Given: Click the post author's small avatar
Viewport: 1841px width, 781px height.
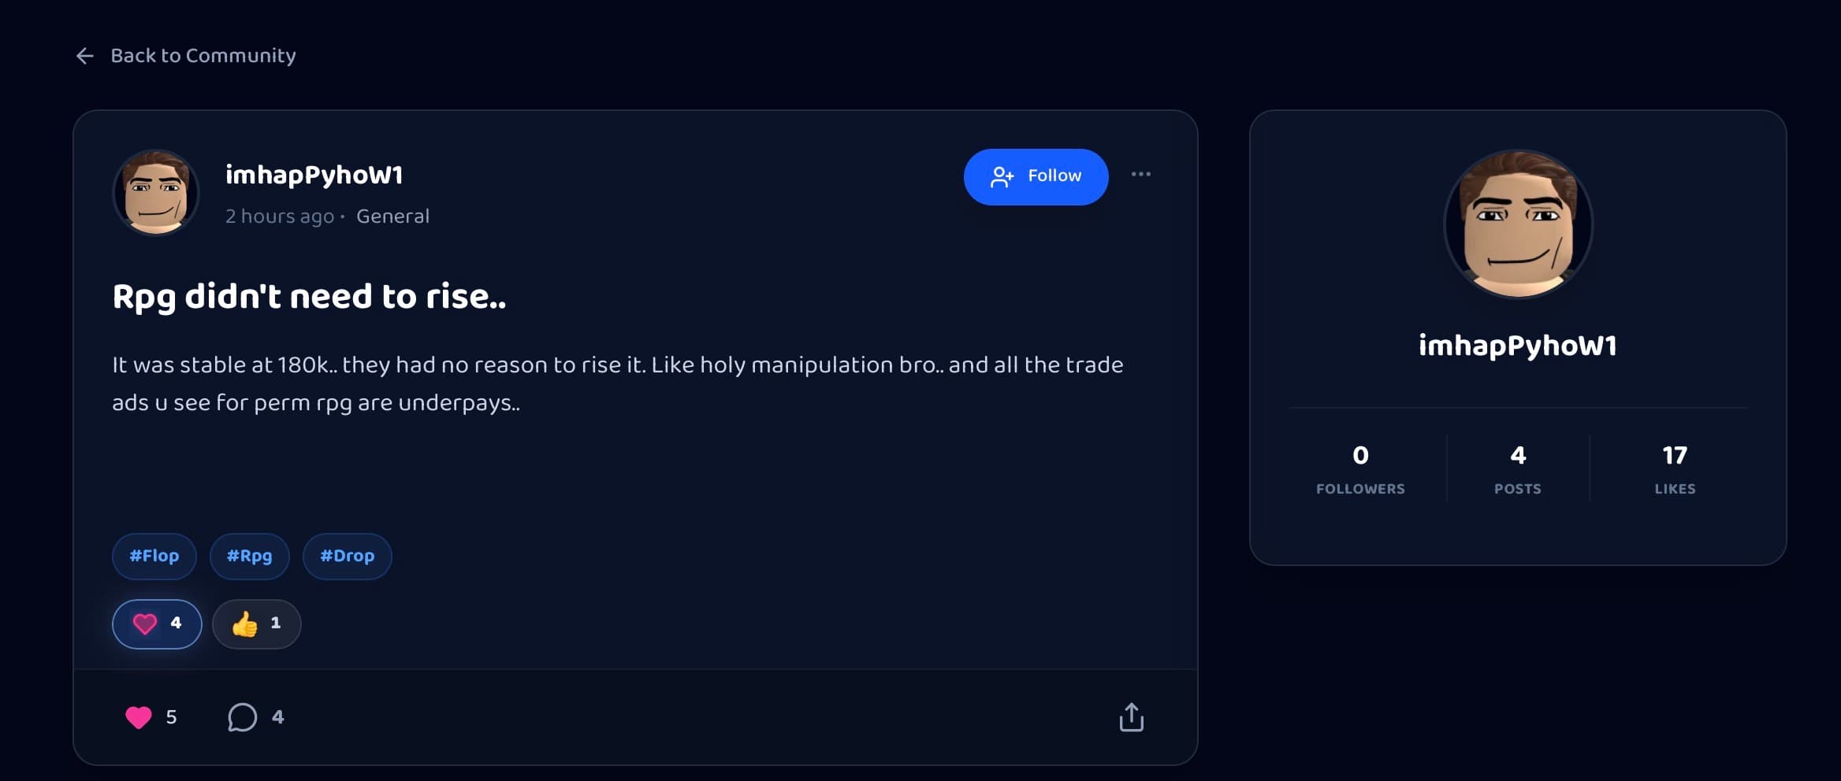Looking at the screenshot, I should 156,193.
